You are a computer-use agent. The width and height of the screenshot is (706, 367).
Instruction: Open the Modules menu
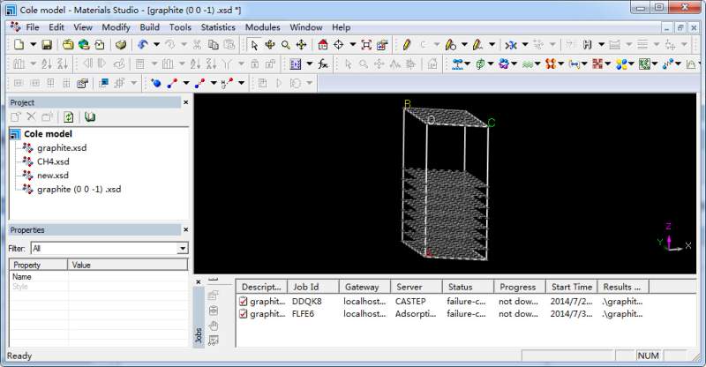[262, 27]
